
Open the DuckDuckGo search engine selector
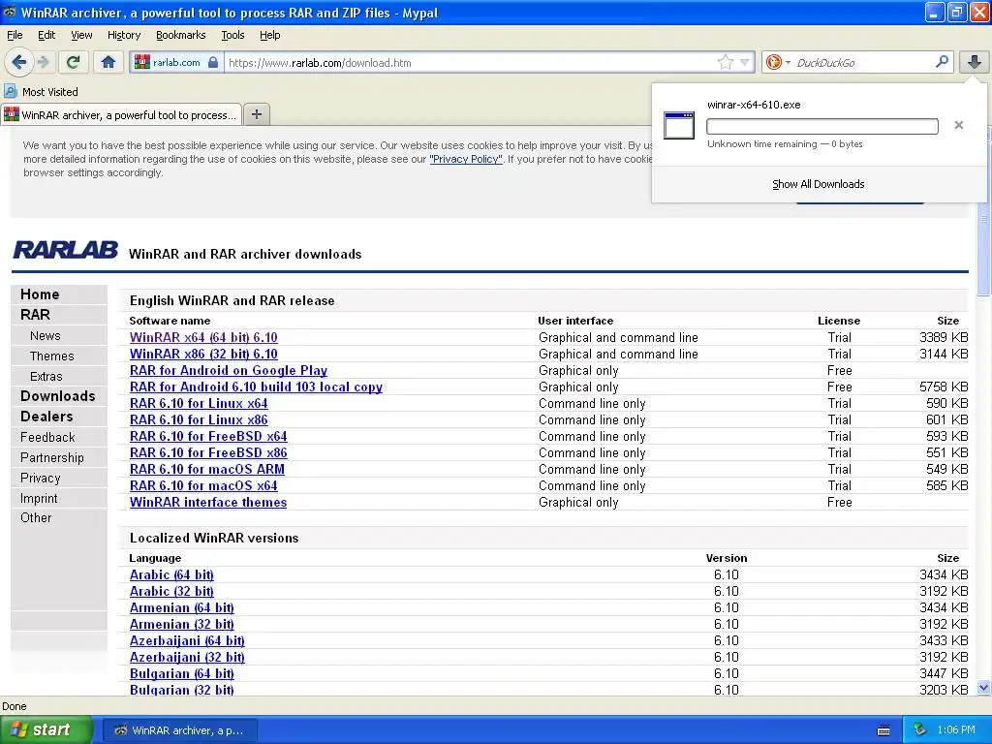pos(778,62)
